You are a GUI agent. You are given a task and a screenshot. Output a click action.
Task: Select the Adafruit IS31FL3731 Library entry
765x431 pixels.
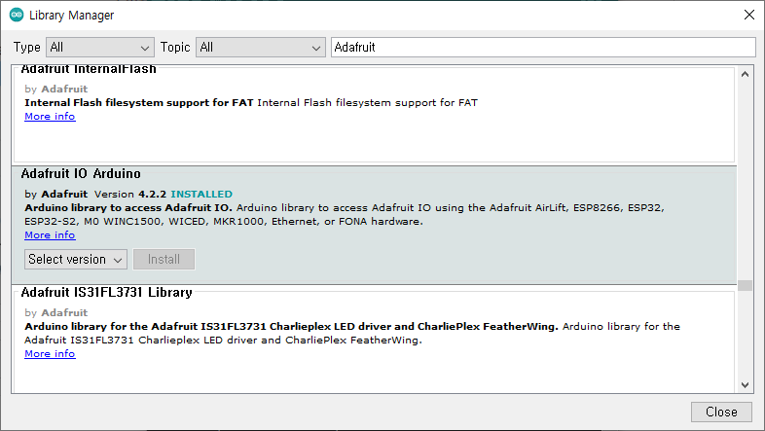click(374, 341)
